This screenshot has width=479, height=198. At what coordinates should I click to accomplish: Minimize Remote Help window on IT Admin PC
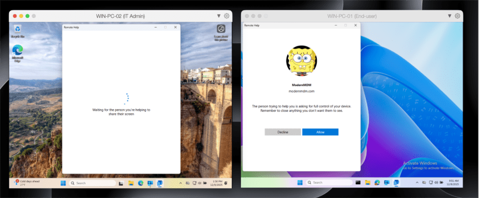156,27
